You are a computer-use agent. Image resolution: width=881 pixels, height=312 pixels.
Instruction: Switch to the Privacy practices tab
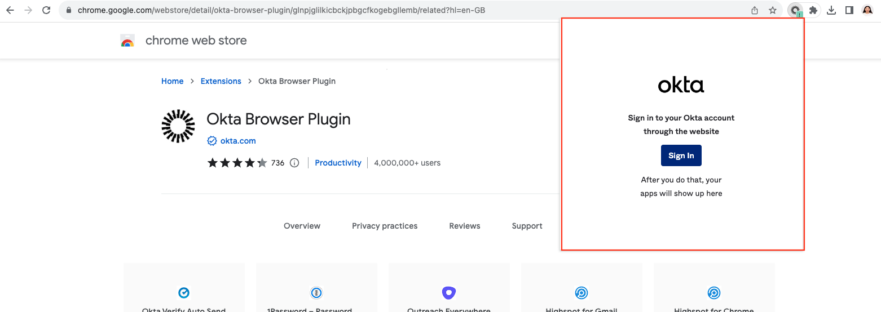[385, 226]
